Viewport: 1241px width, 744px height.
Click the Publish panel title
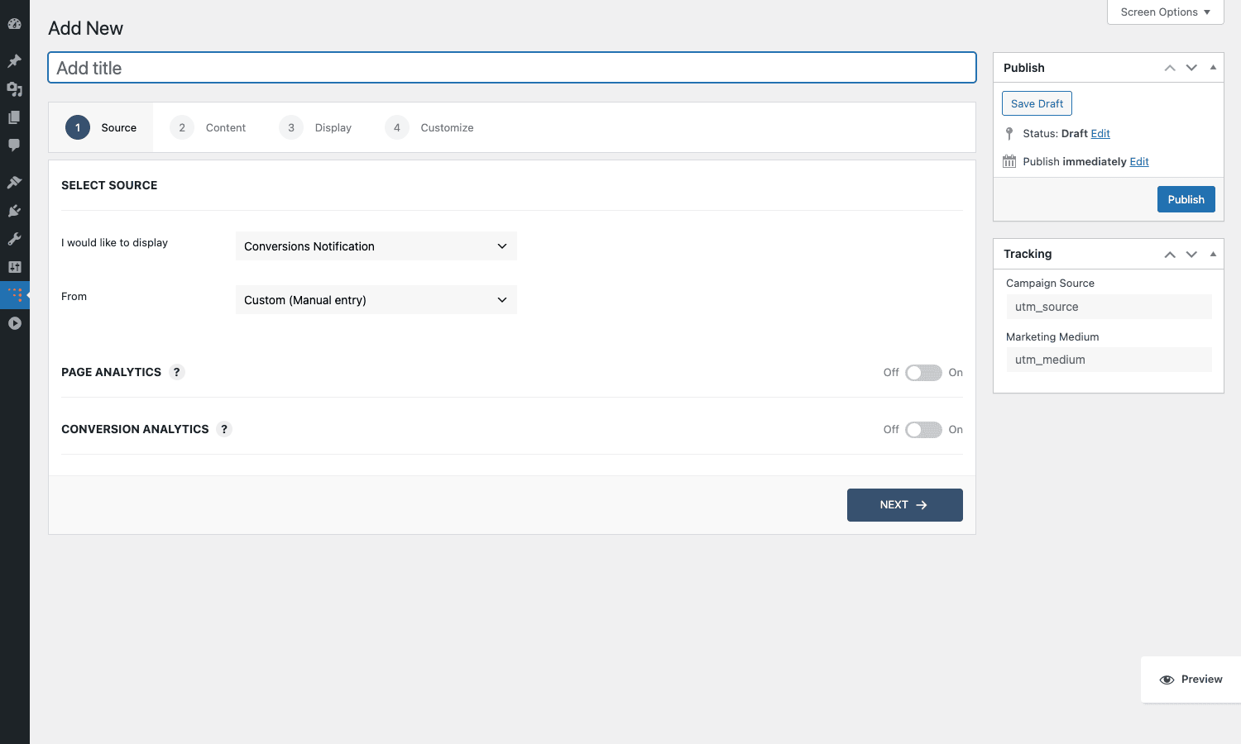[x=1024, y=68]
